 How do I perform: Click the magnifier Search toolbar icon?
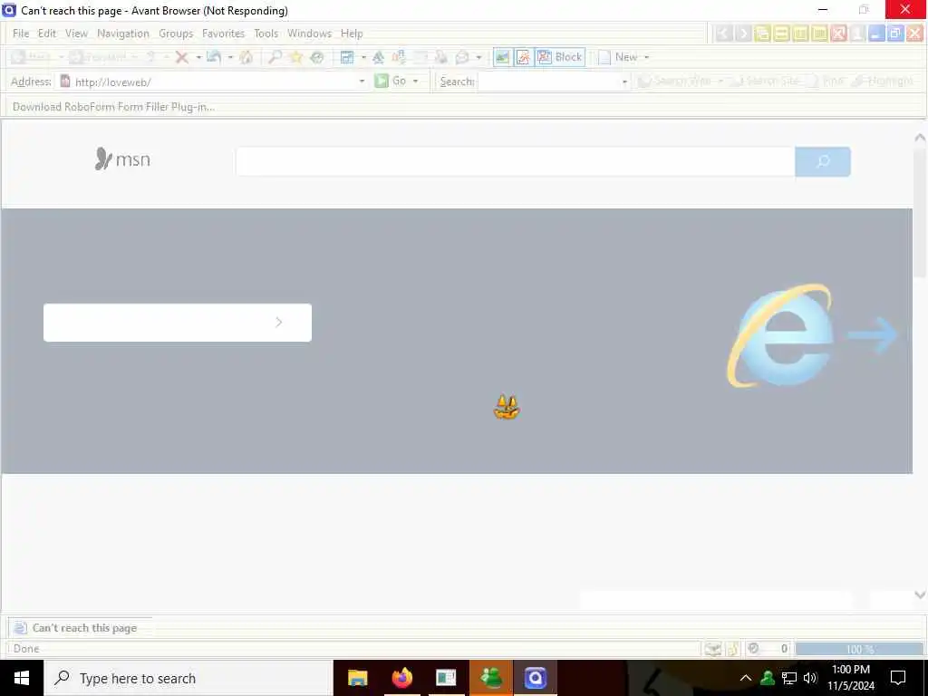pyautogui.click(x=275, y=57)
